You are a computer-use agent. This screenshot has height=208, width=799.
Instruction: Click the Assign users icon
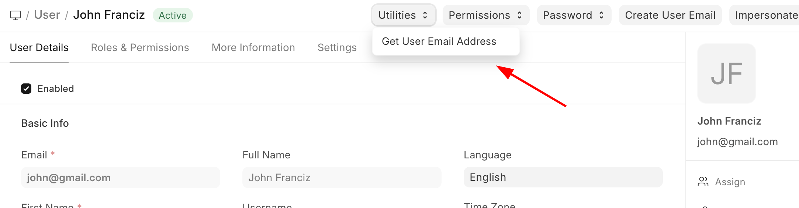(x=703, y=182)
